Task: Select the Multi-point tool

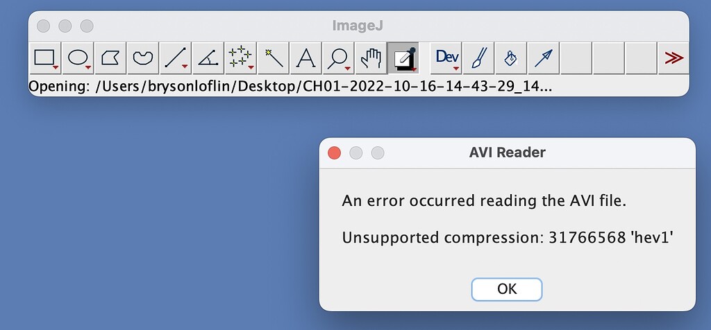Action: (241, 58)
